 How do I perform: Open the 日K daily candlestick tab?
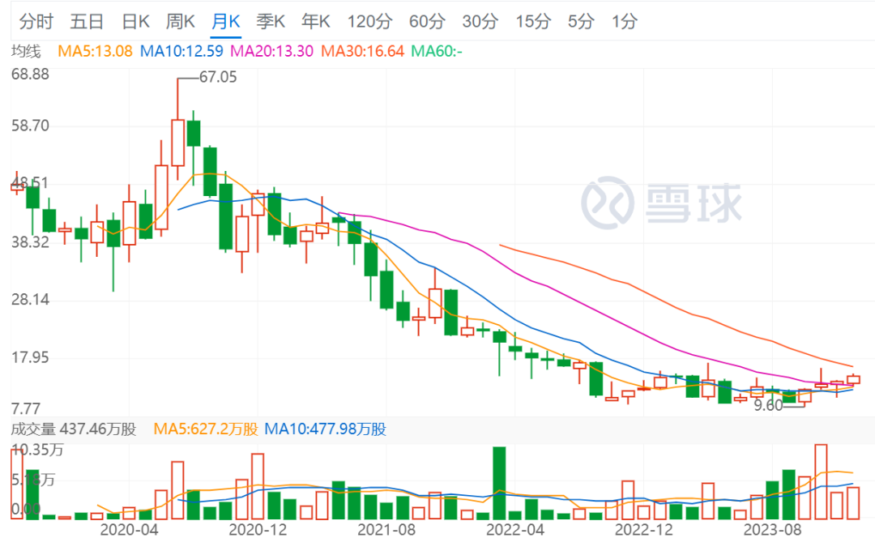coord(134,22)
